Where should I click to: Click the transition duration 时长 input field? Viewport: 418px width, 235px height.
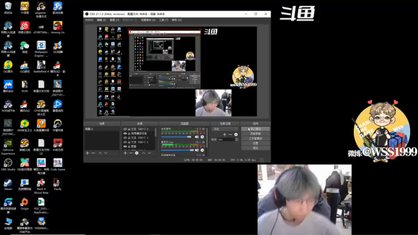pos(226,139)
